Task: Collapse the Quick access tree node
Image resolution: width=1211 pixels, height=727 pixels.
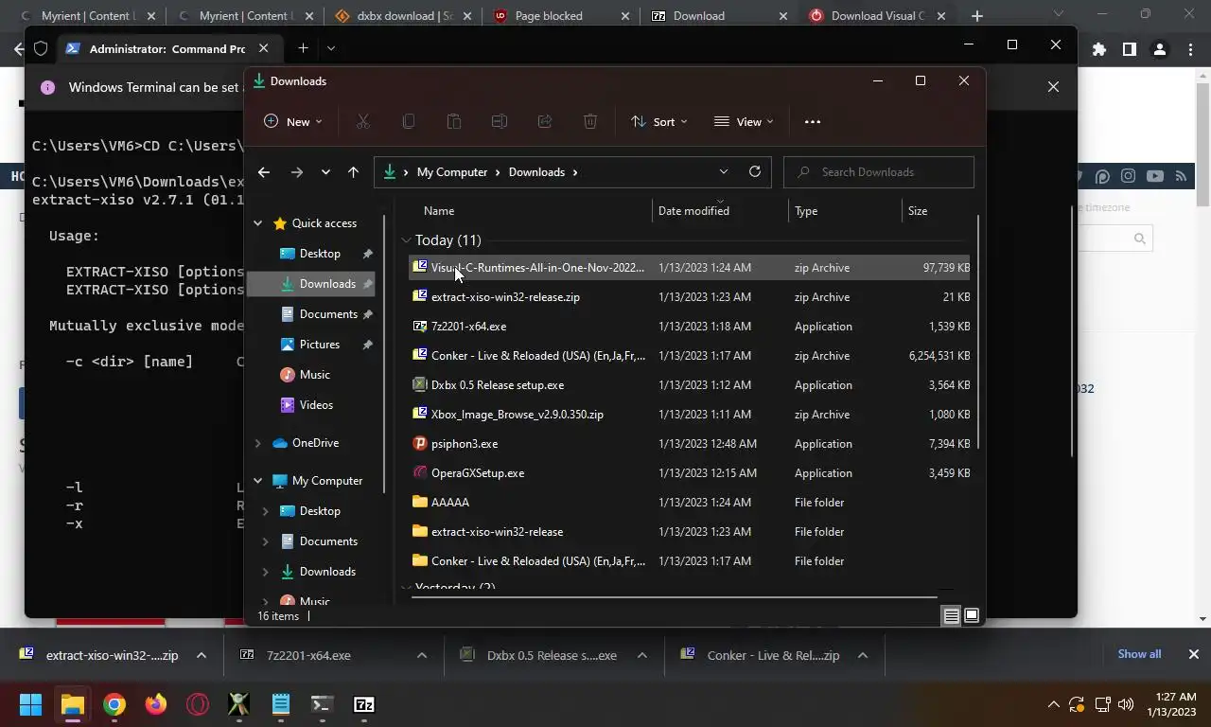Action: (x=257, y=223)
